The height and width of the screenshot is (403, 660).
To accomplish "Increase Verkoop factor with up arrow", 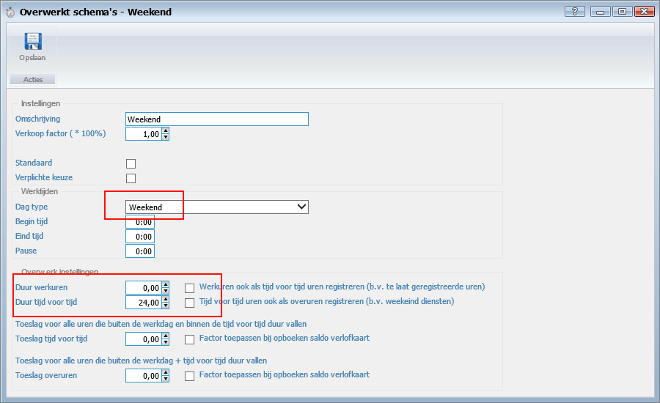I will point(166,130).
